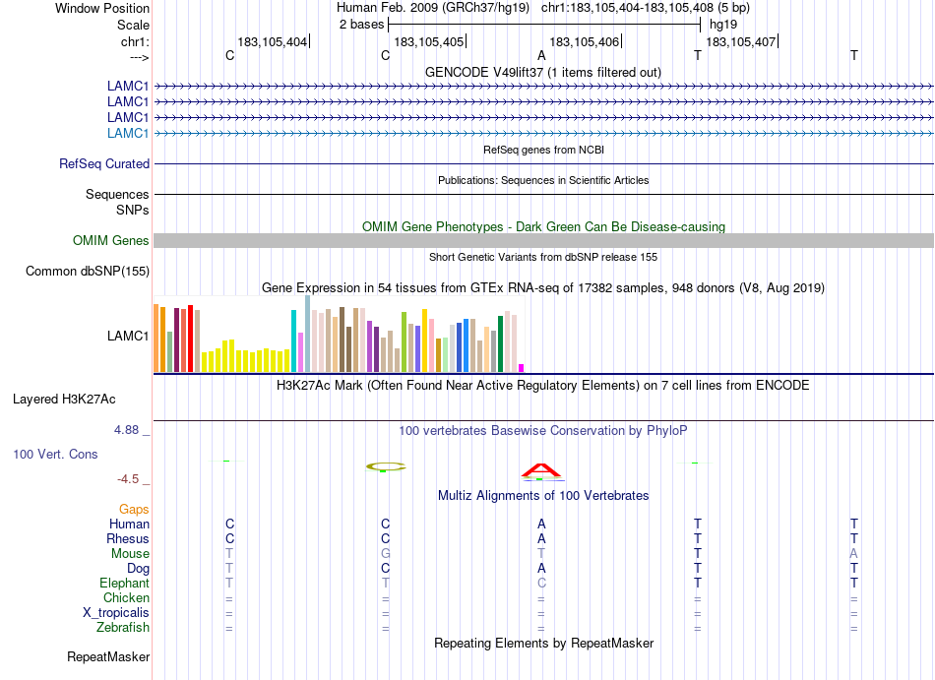
Task: Click the red A letter in PhyloP logo
Action: [x=541, y=470]
